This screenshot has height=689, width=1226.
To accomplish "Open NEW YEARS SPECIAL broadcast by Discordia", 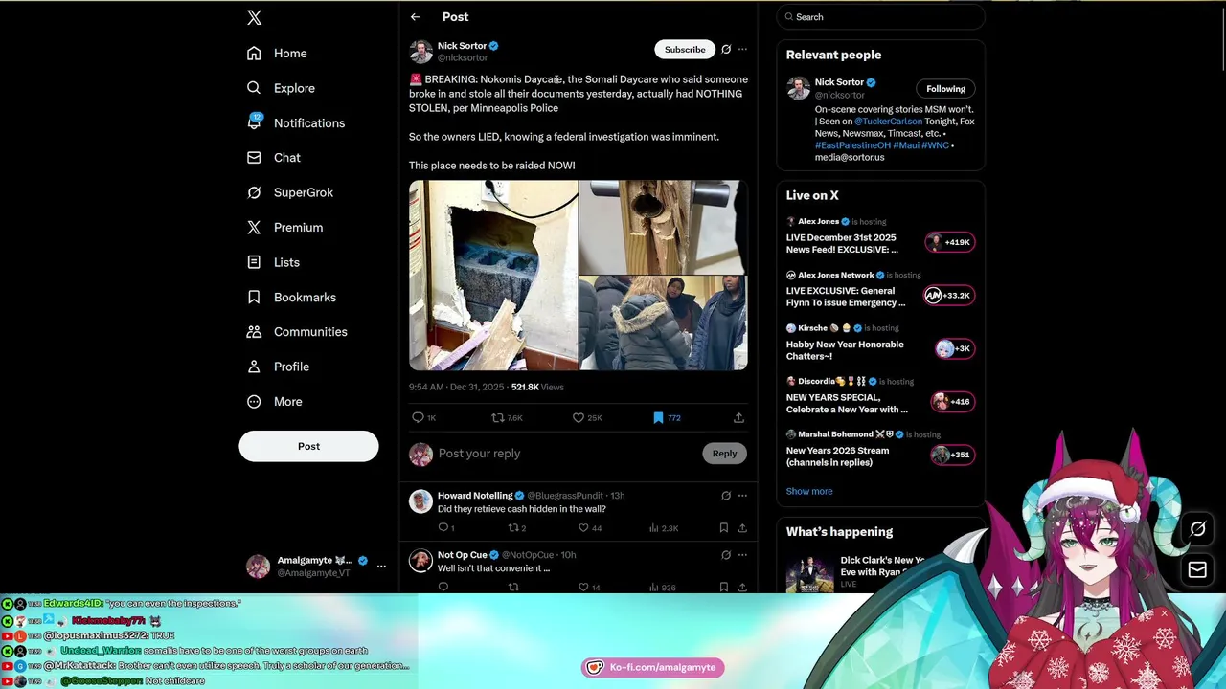I will point(880,396).
